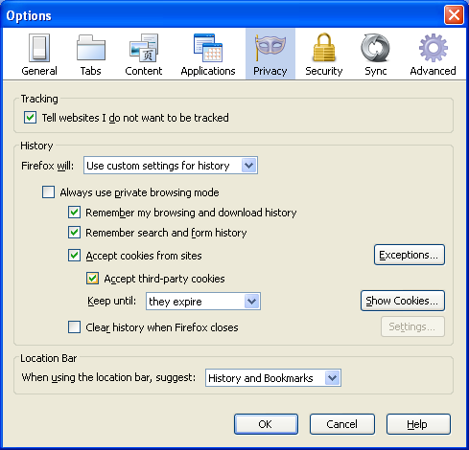Select the Content pictures icon

pyautogui.click(x=144, y=48)
